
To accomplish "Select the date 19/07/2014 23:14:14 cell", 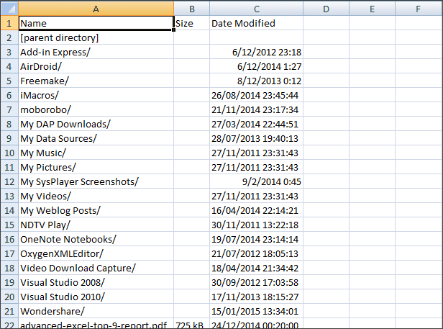I will pos(256,239).
